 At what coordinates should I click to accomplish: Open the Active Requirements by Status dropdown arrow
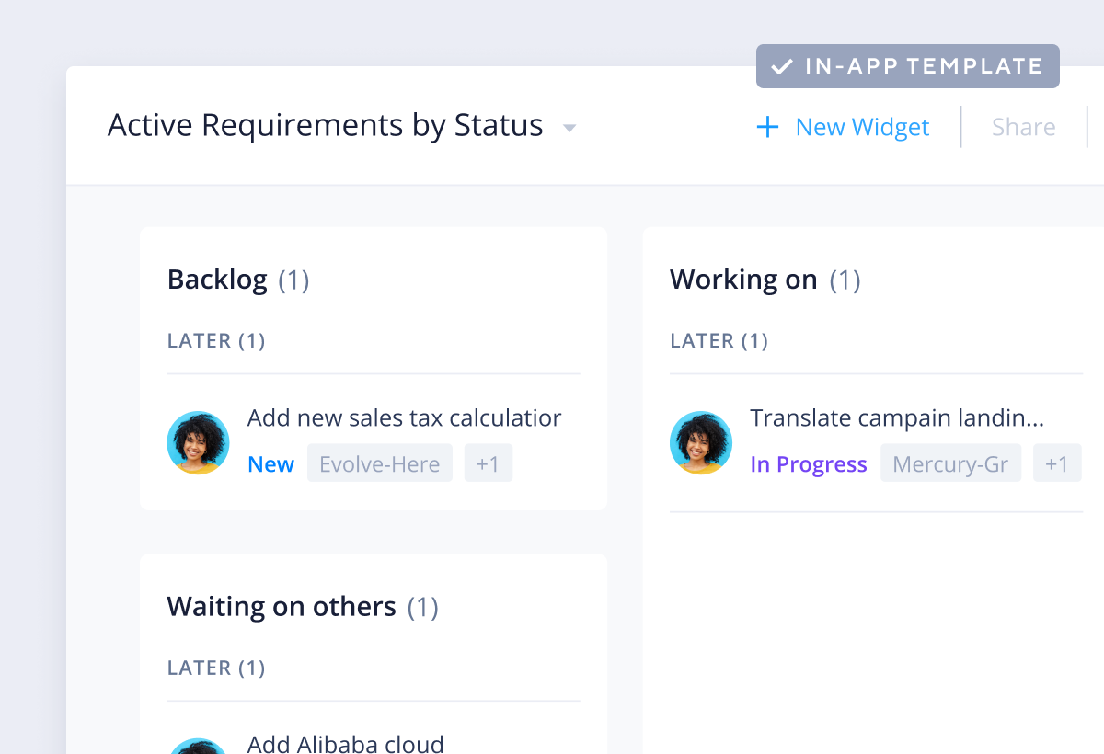click(569, 128)
